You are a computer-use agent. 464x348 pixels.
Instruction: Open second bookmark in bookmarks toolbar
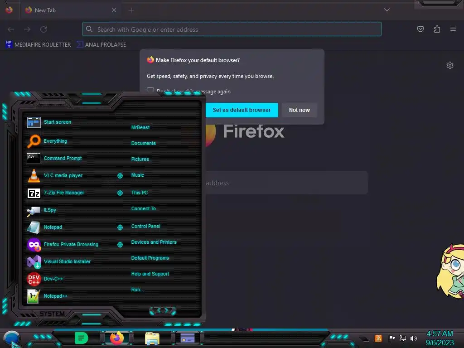tap(101, 45)
